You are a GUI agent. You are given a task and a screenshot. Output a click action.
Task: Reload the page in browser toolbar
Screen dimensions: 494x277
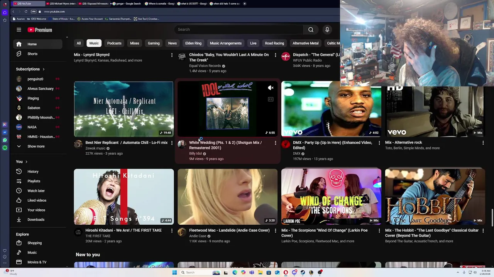[x=26, y=12]
